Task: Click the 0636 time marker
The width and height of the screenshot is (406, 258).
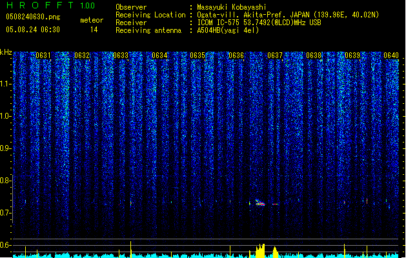Action: pyautogui.click(x=236, y=55)
